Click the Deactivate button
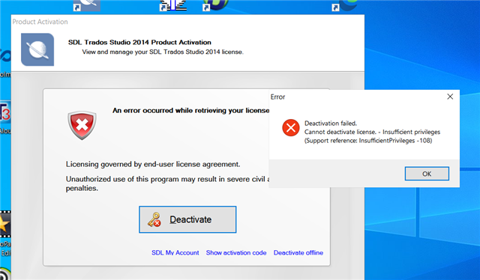The height and width of the screenshot is (280, 480). coord(187,219)
